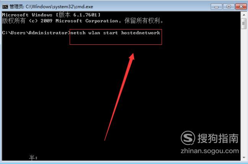Click the title bar text cmd.exe path

[59, 6]
